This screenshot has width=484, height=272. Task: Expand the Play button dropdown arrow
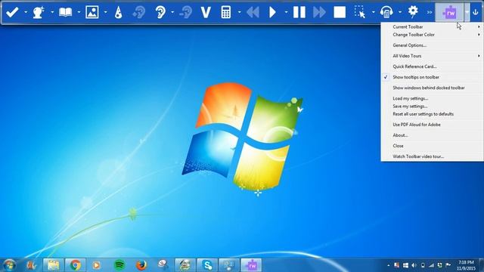pyautogui.click(x=286, y=12)
